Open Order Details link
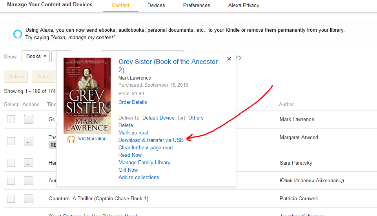This screenshot has height=216, width=377. tap(133, 102)
